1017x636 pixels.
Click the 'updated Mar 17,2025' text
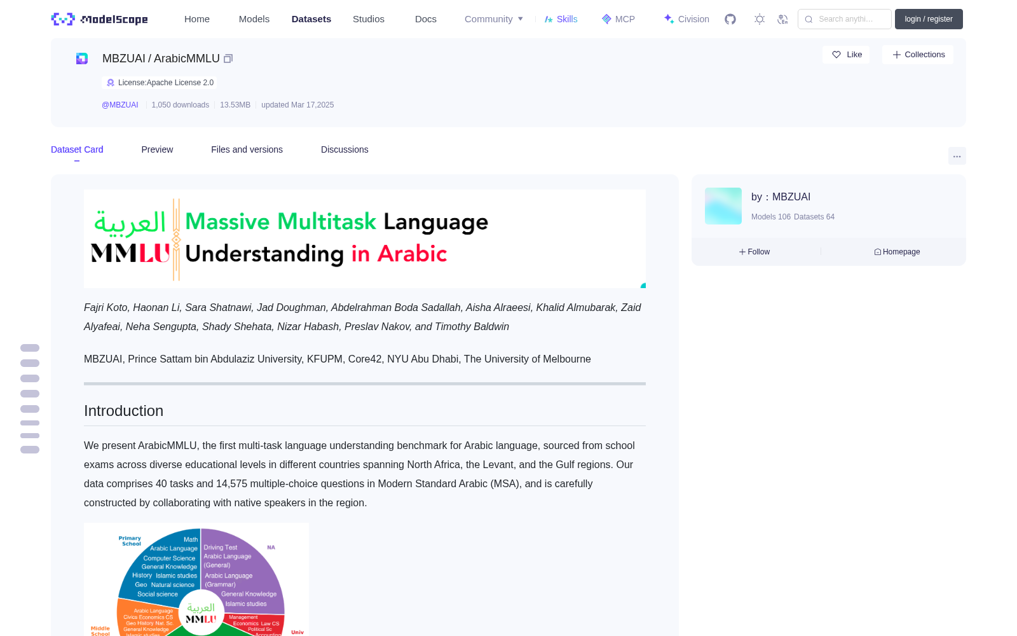pyautogui.click(x=297, y=105)
